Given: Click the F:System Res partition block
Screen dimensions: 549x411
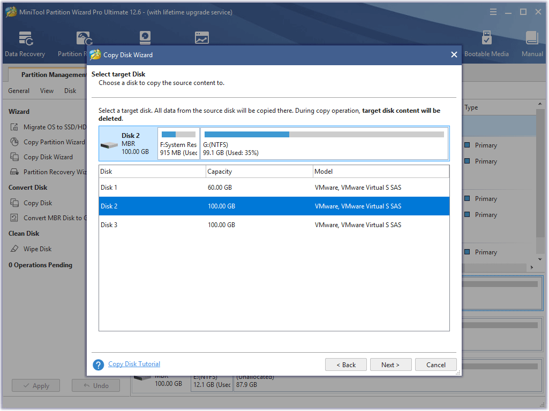Looking at the screenshot, I should [x=178, y=144].
